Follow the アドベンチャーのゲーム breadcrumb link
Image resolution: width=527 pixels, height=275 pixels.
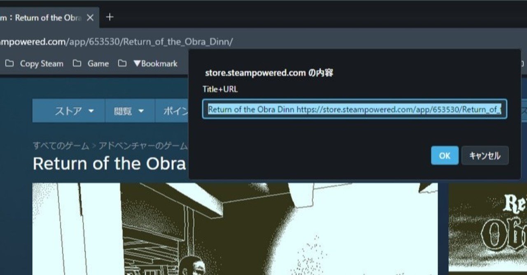142,146
